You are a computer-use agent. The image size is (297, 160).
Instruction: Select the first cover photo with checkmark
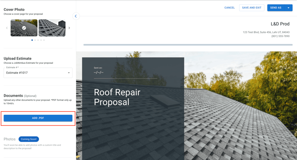tap(24, 28)
